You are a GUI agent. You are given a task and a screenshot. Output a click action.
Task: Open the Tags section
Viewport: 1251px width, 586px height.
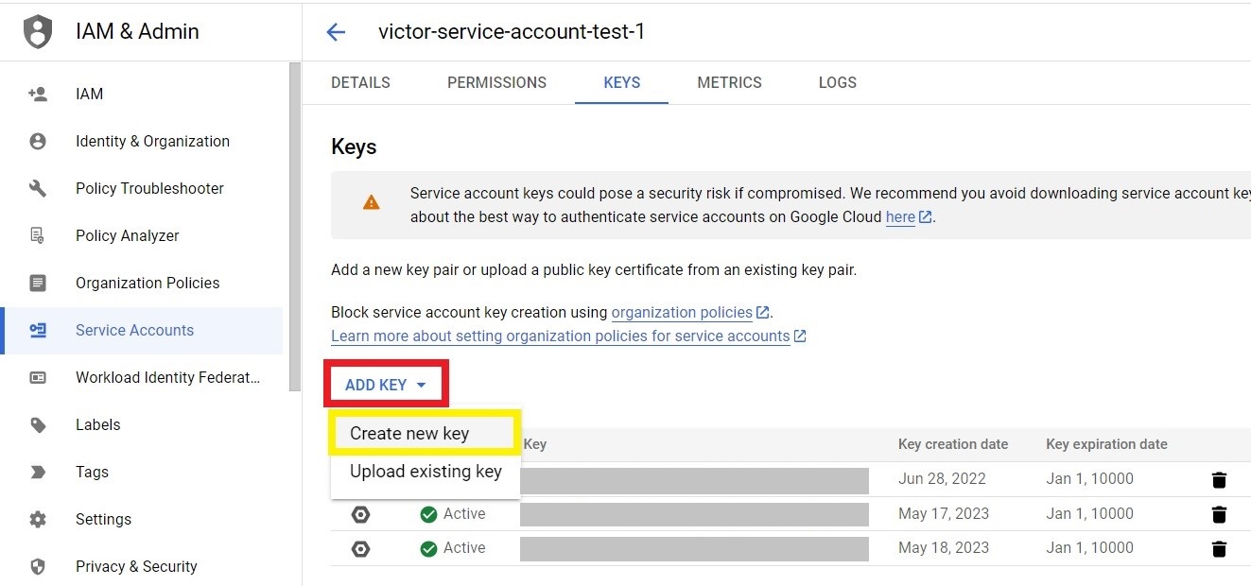(x=94, y=472)
